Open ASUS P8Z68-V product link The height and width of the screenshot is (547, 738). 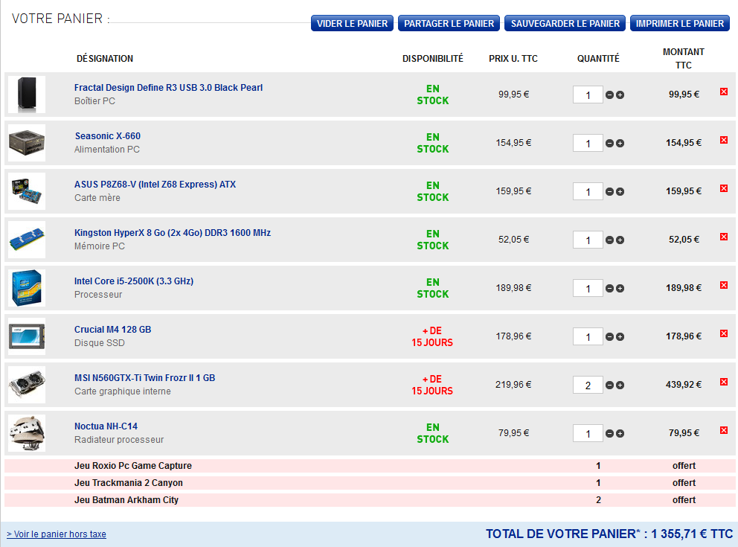155,185
